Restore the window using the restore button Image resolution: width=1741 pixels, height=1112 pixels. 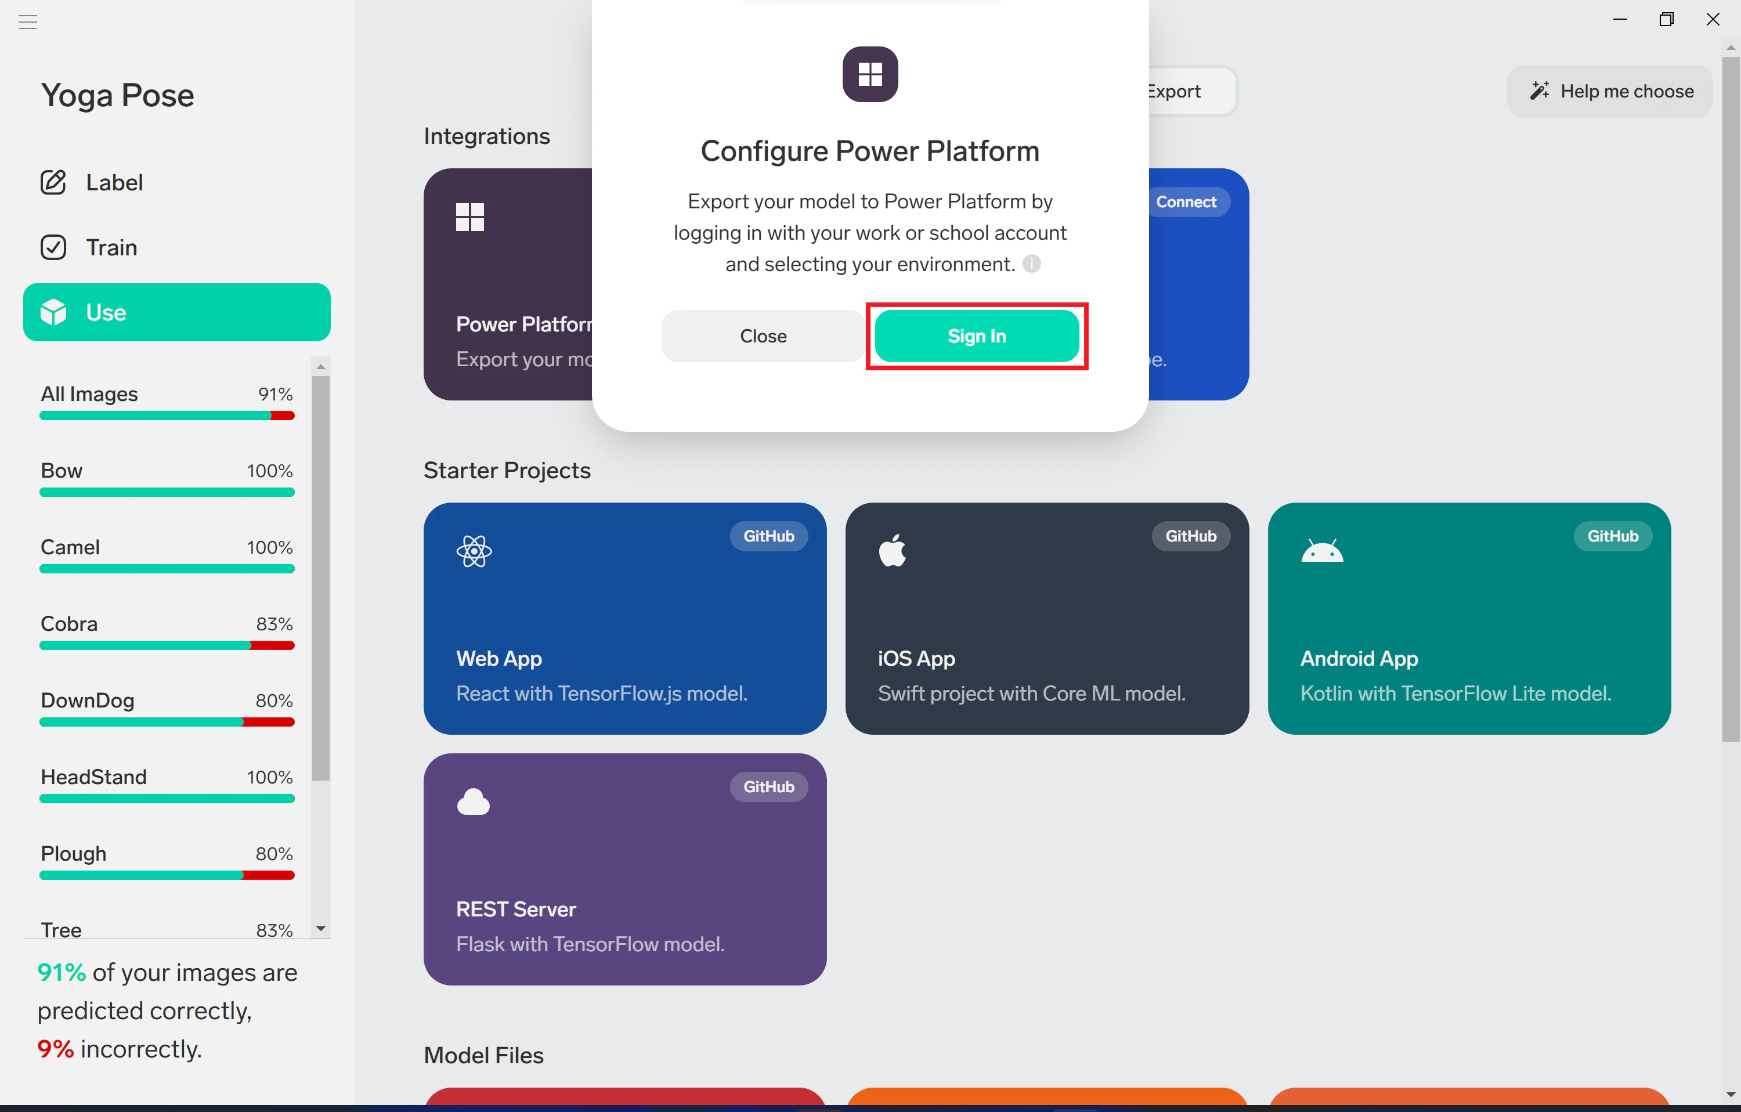click(1666, 20)
